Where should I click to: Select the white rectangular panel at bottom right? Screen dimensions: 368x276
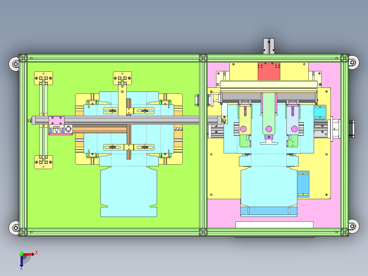(274, 224)
